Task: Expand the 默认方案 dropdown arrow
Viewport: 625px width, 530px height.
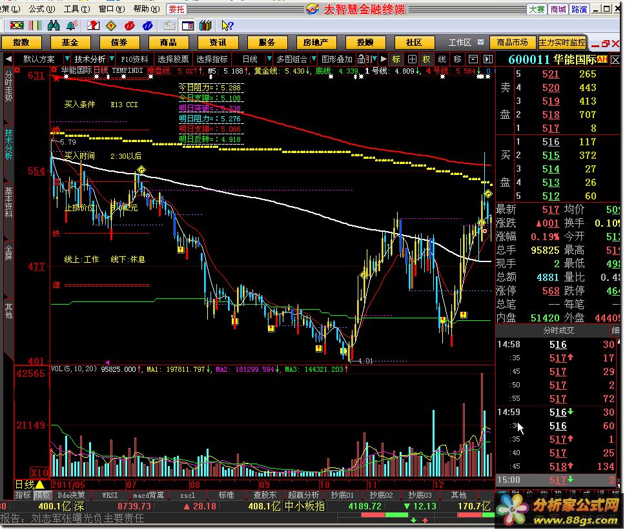Action: [67, 59]
